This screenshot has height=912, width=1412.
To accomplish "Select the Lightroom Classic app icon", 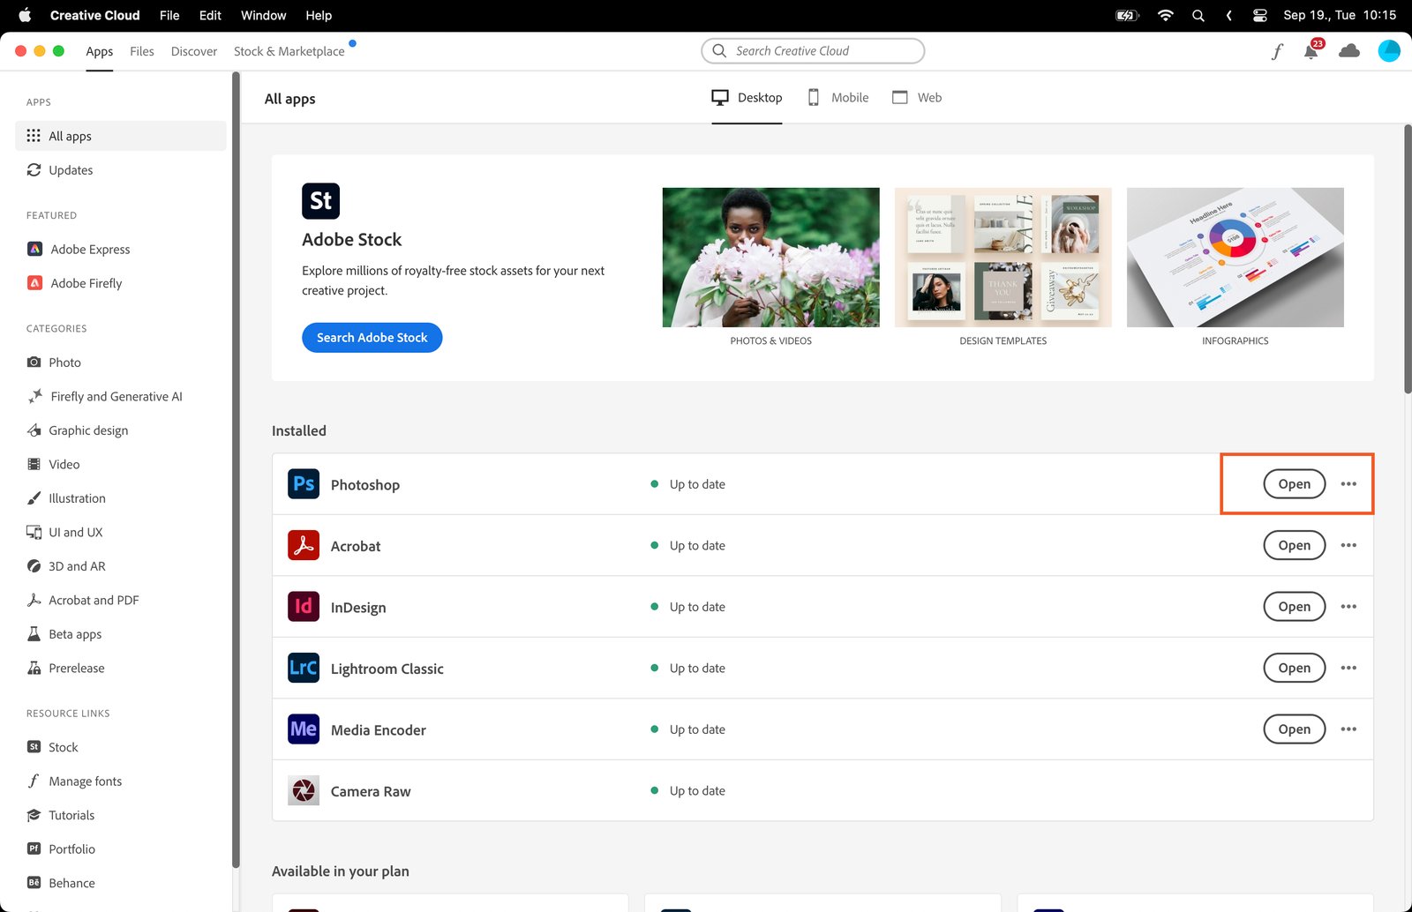I will pyautogui.click(x=304, y=668).
